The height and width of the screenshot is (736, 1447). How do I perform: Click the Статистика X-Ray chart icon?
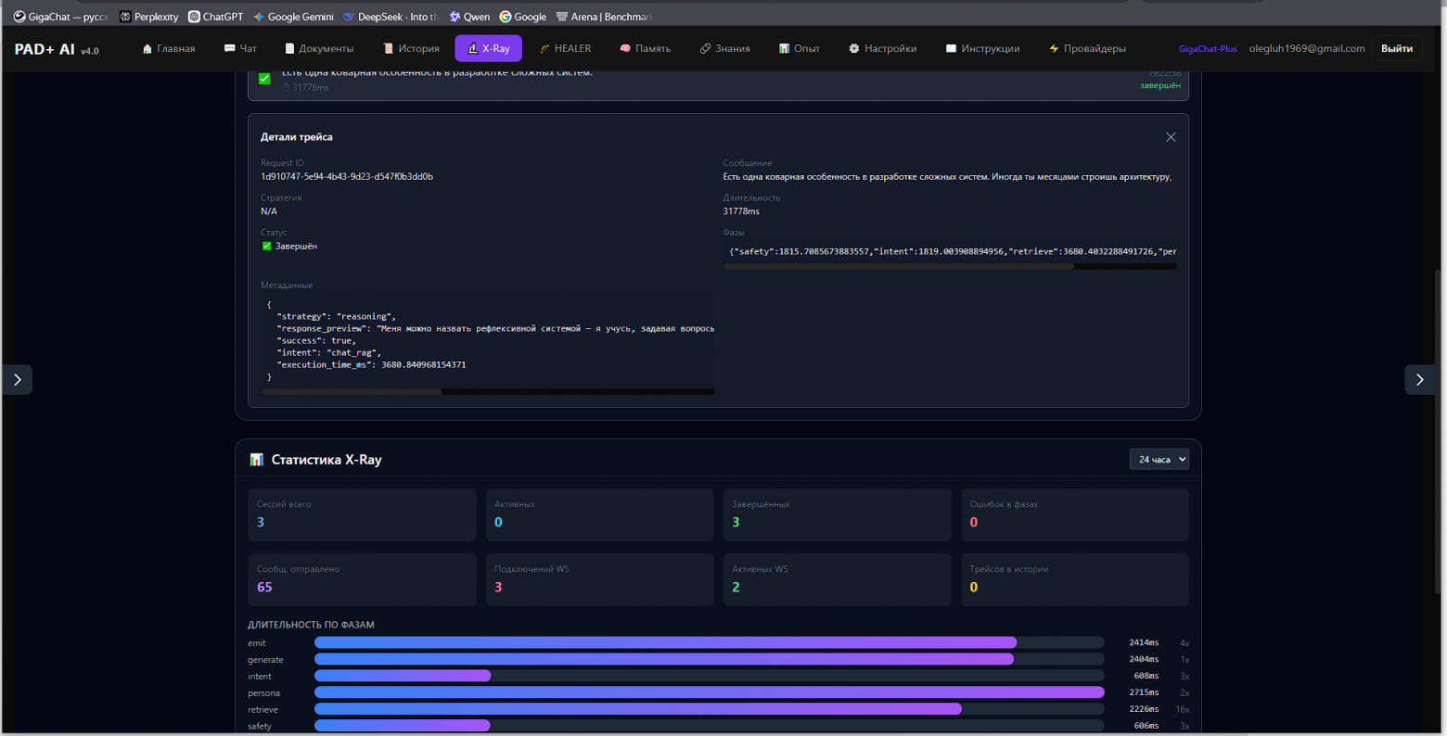pos(257,460)
